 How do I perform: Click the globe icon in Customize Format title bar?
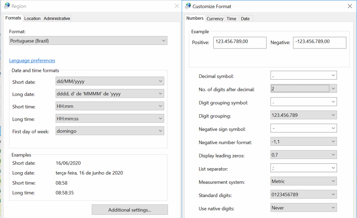point(188,6)
